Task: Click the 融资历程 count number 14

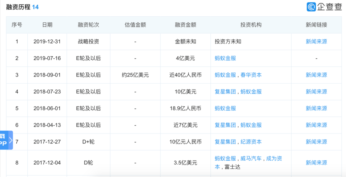Action: tap(35, 7)
